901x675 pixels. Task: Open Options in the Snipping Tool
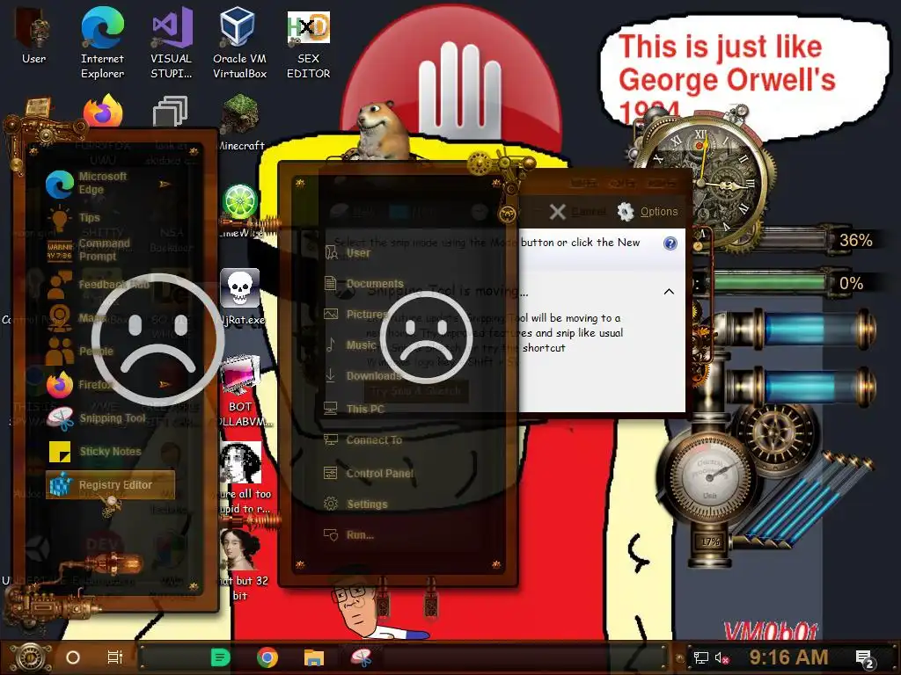coord(648,212)
